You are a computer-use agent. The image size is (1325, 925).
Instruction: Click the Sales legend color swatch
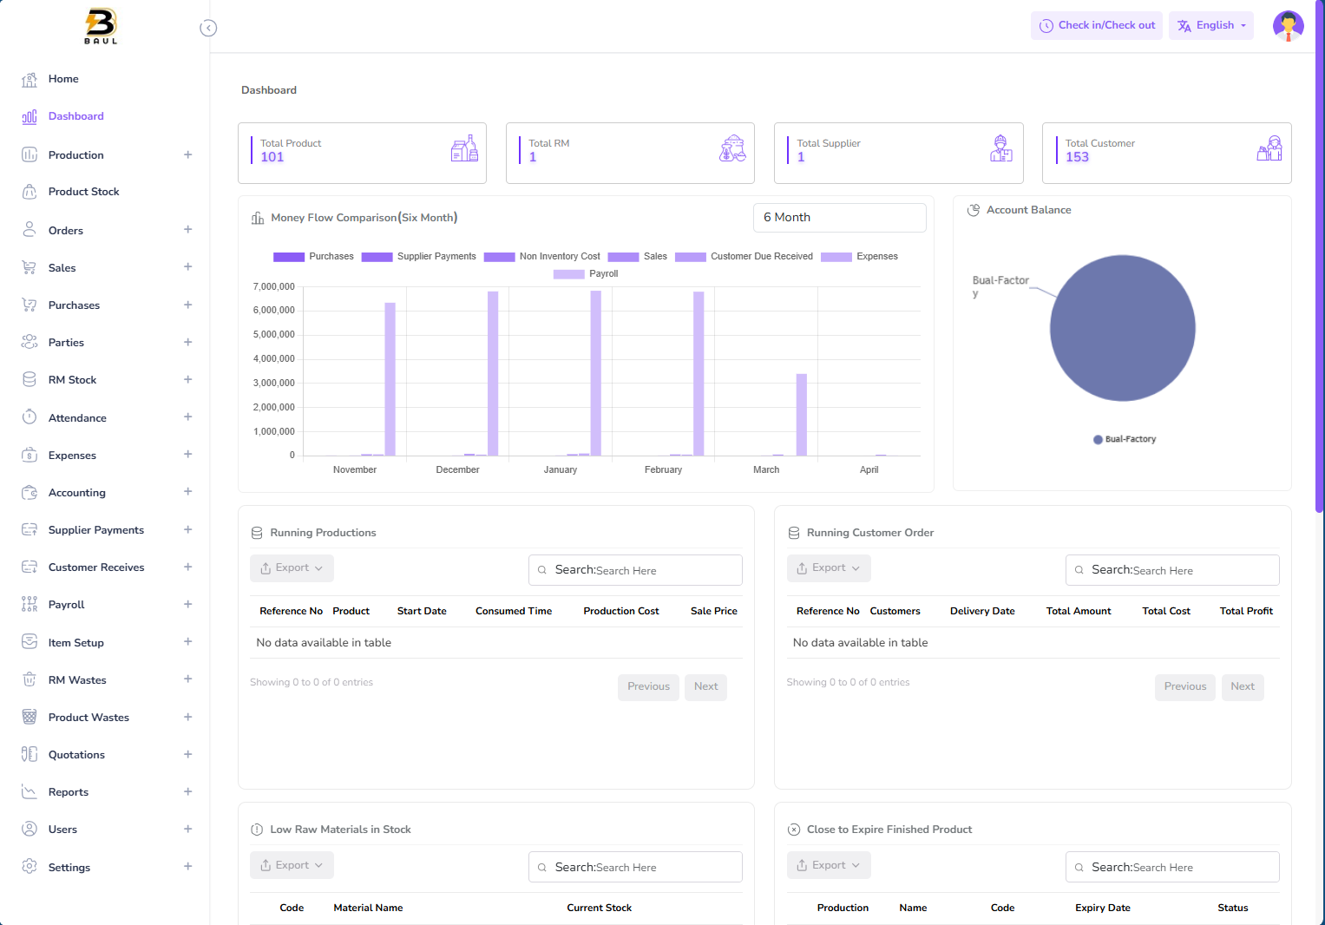tap(623, 257)
